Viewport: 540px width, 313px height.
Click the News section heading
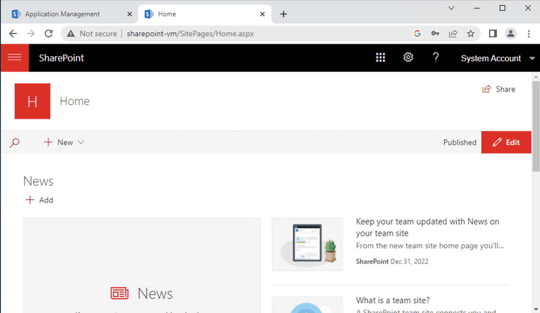point(38,181)
